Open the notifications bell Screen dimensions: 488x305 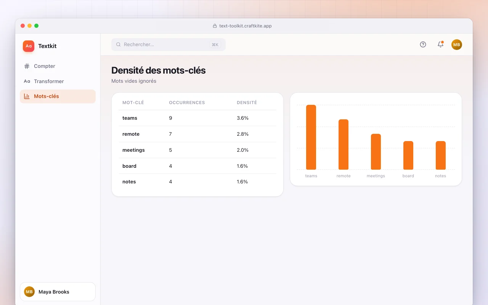coord(440,45)
